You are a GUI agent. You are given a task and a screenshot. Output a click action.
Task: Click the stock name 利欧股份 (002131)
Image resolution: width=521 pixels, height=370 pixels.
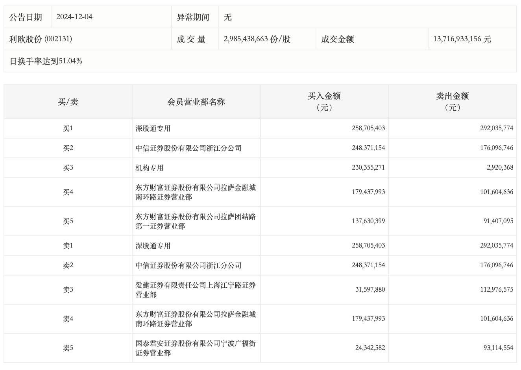click(41, 39)
